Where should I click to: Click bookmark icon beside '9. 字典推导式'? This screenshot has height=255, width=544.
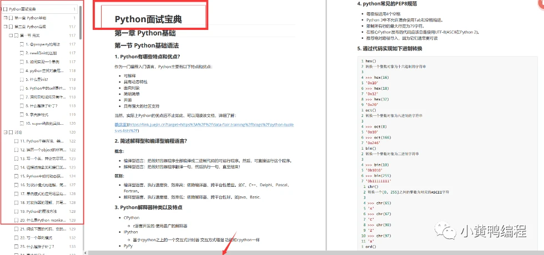point(22,115)
